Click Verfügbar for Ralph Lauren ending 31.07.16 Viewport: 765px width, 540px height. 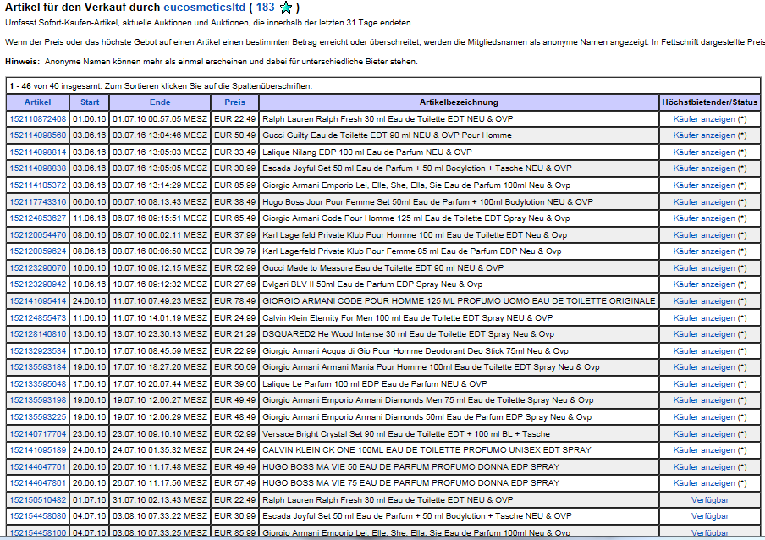click(710, 500)
